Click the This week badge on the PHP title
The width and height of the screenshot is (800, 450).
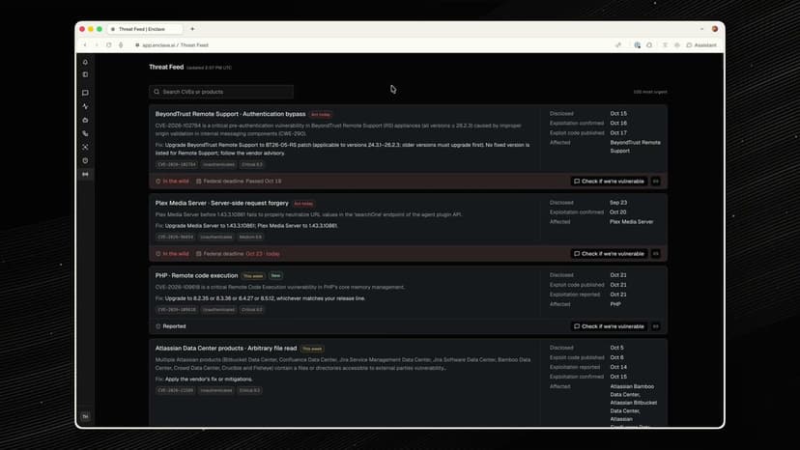pos(253,276)
